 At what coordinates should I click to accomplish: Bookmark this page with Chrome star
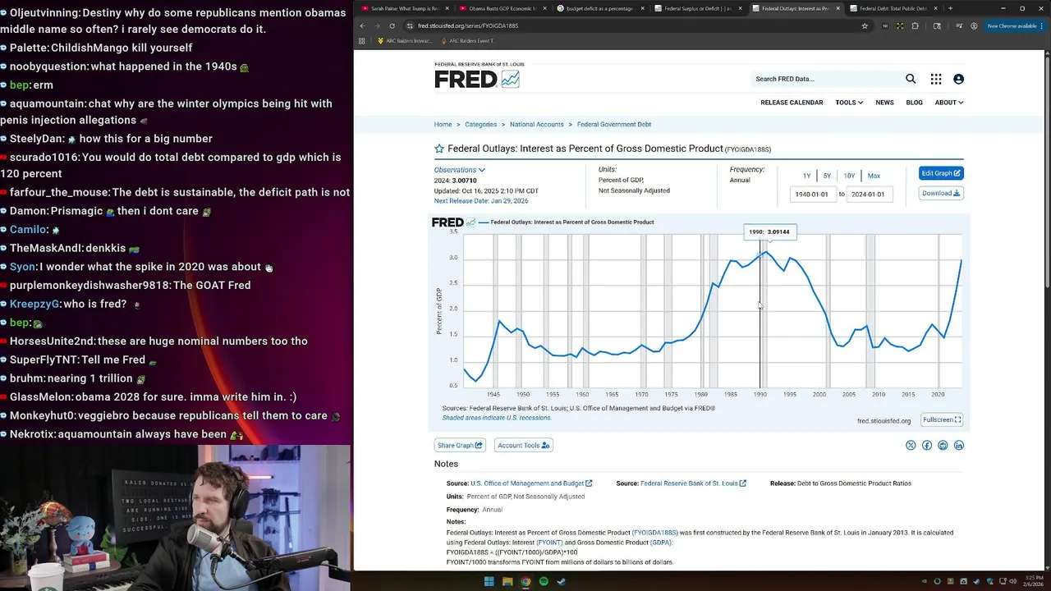pyautogui.click(x=865, y=25)
